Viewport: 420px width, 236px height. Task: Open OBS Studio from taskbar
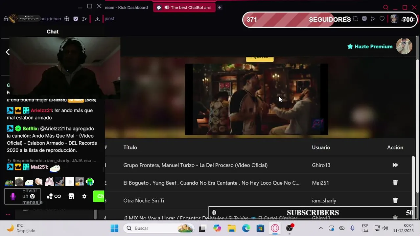290,228
